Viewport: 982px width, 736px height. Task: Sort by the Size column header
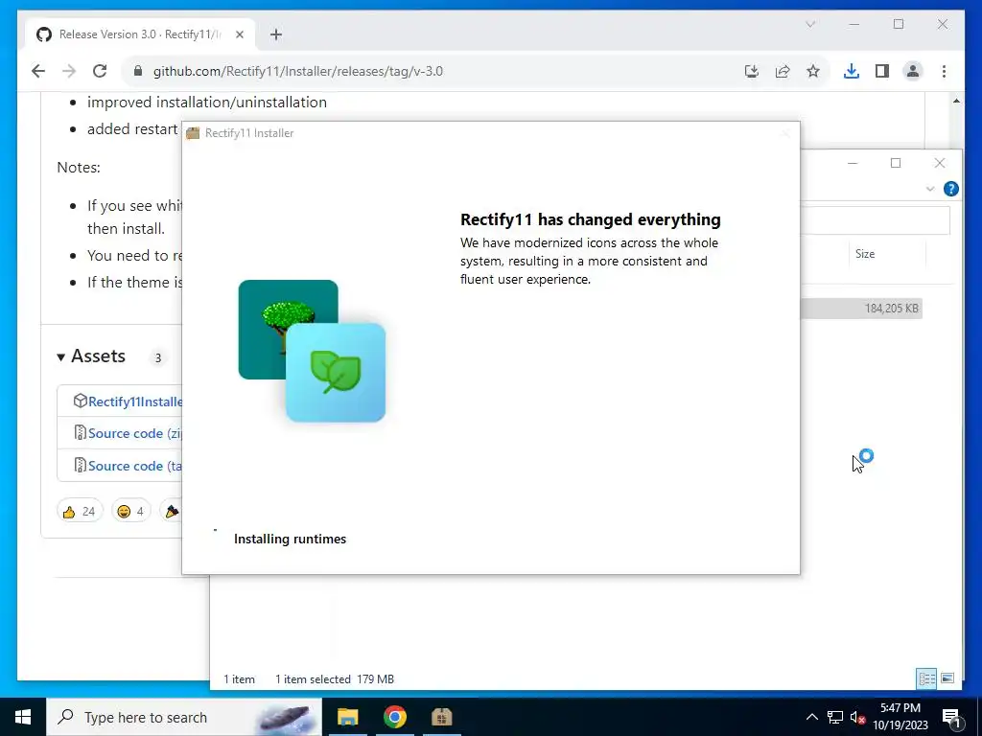coord(865,254)
